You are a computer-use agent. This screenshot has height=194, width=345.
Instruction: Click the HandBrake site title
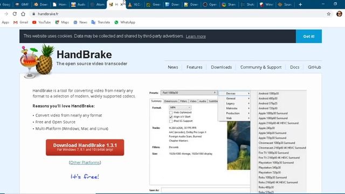84,54
